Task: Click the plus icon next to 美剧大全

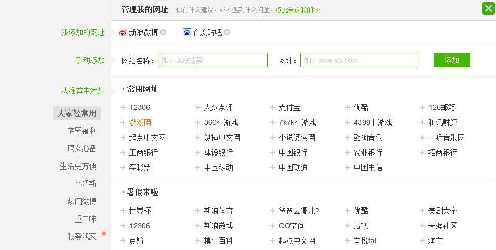Action: pyautogui.click(x=422, y=211)
